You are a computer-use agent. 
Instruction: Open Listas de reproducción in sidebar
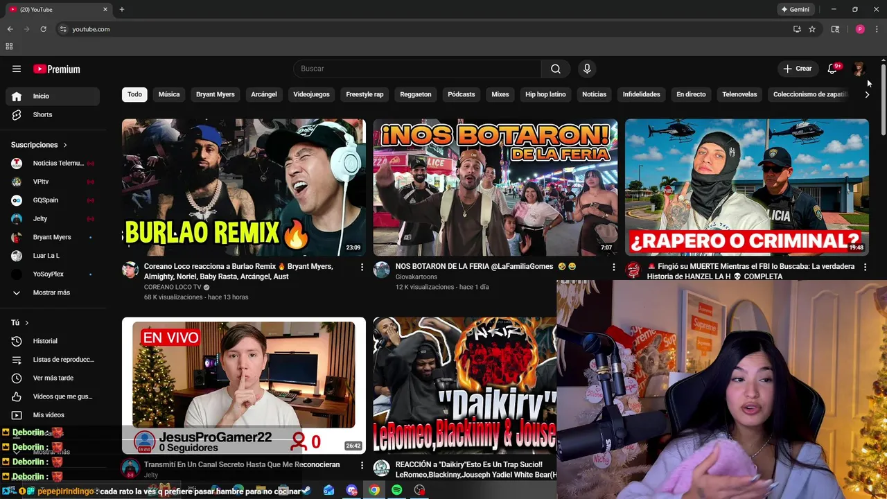pyautogui.click(x=53, y=360)
